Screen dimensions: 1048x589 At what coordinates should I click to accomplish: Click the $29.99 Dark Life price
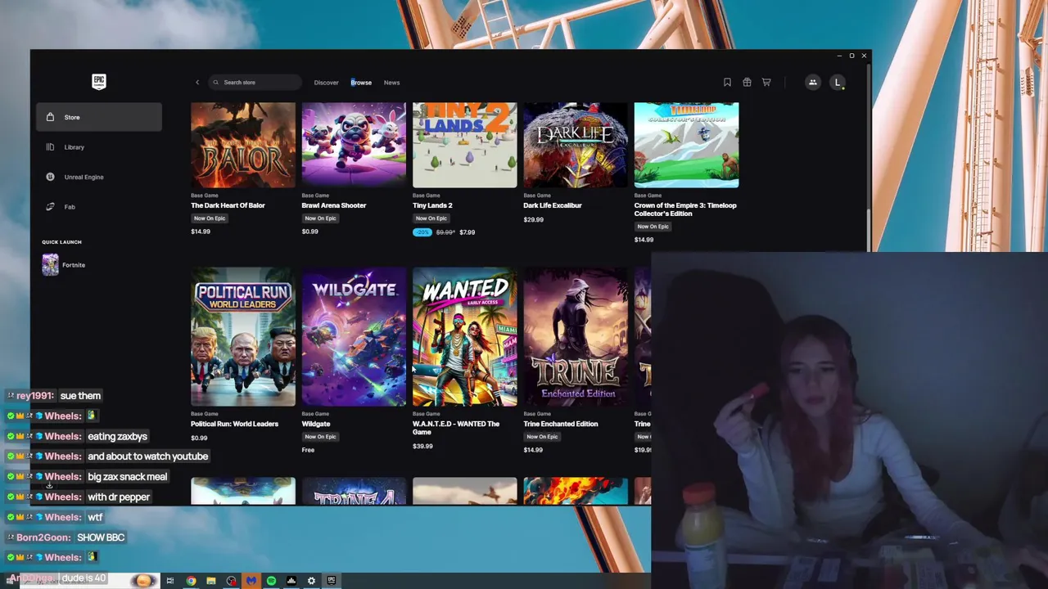[x=533, y=220]
